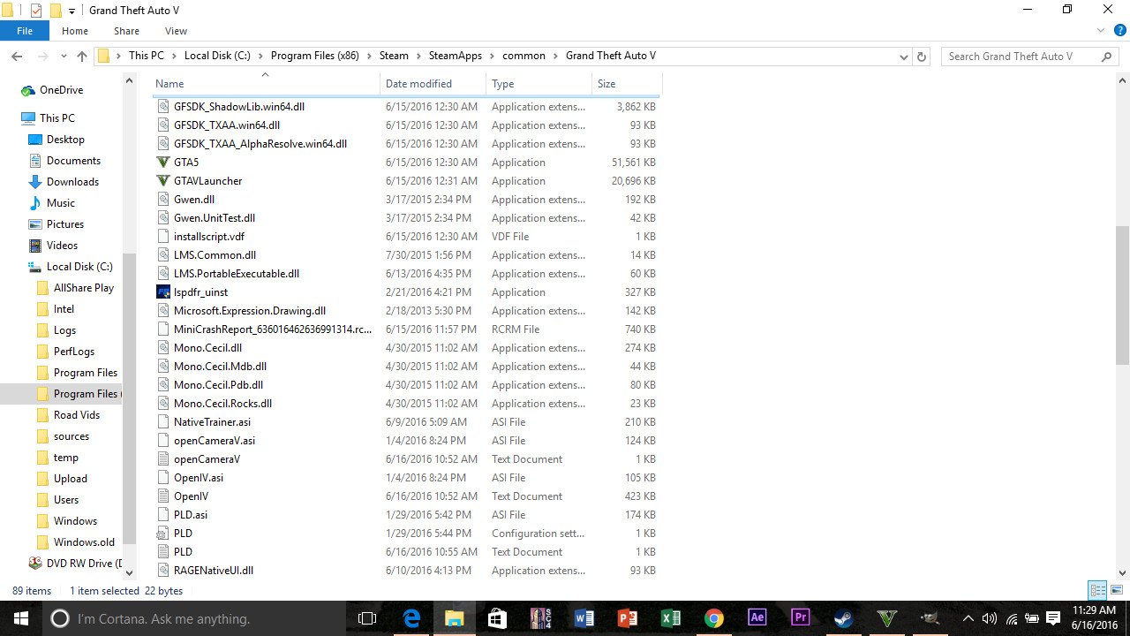Go forward with the forward arrow
1130x636 pixels.
point(42,56)
